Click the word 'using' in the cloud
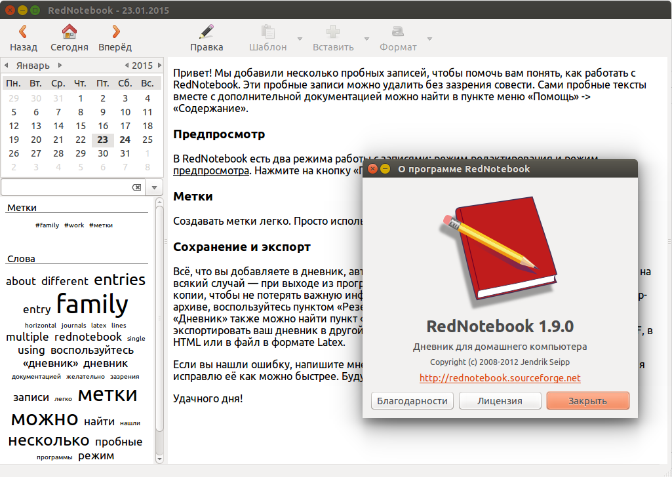This screenshot has height=477, width=672. point(31,351)
